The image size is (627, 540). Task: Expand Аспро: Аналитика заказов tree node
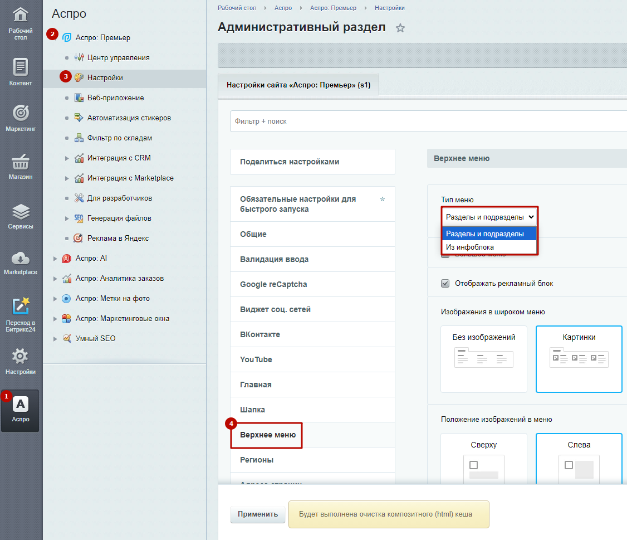pyautogui.click(x=55, y=279)
